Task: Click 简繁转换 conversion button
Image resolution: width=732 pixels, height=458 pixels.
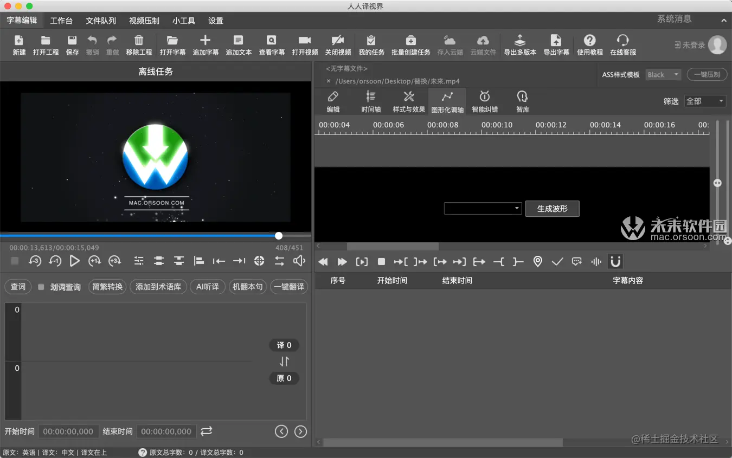Action: point(107,287)
